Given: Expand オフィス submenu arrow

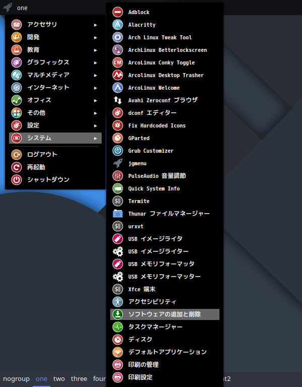Looking at the screenshot, I should click(x=96, y=100).
